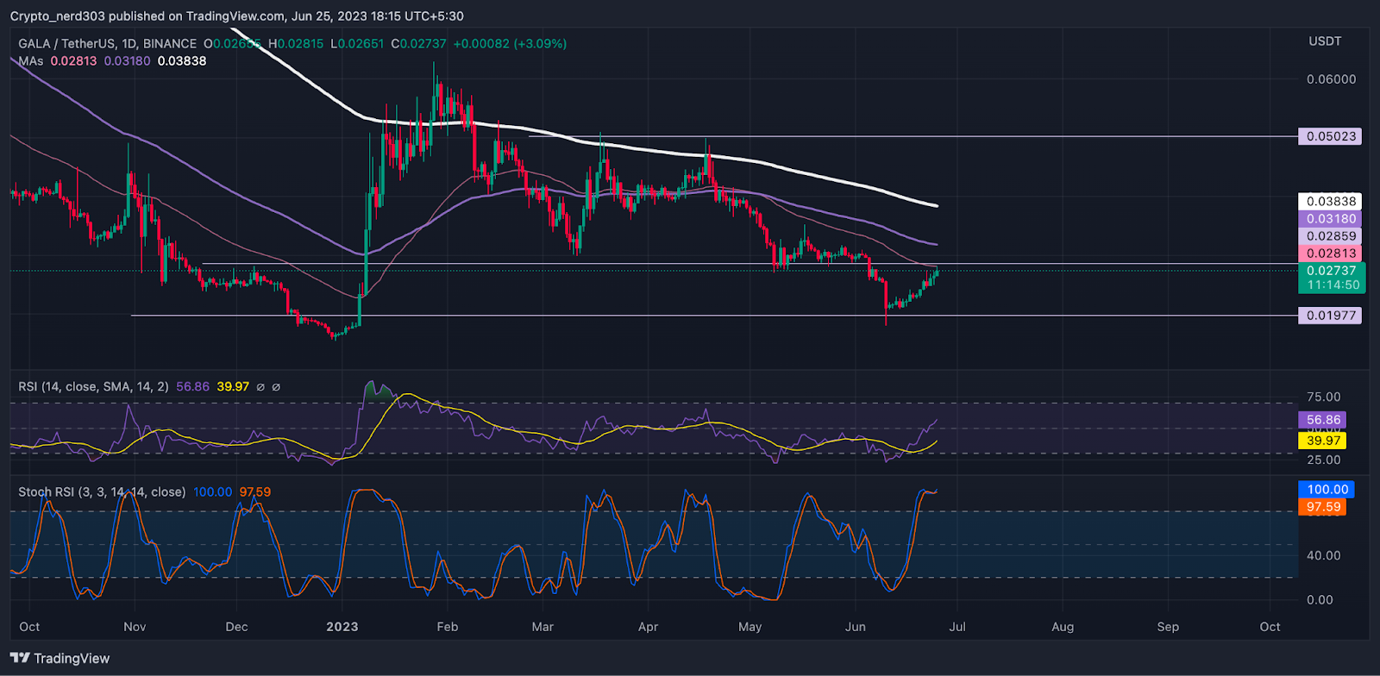Click the Stoch RSI 40.00 scale label

coord(1324,555)
